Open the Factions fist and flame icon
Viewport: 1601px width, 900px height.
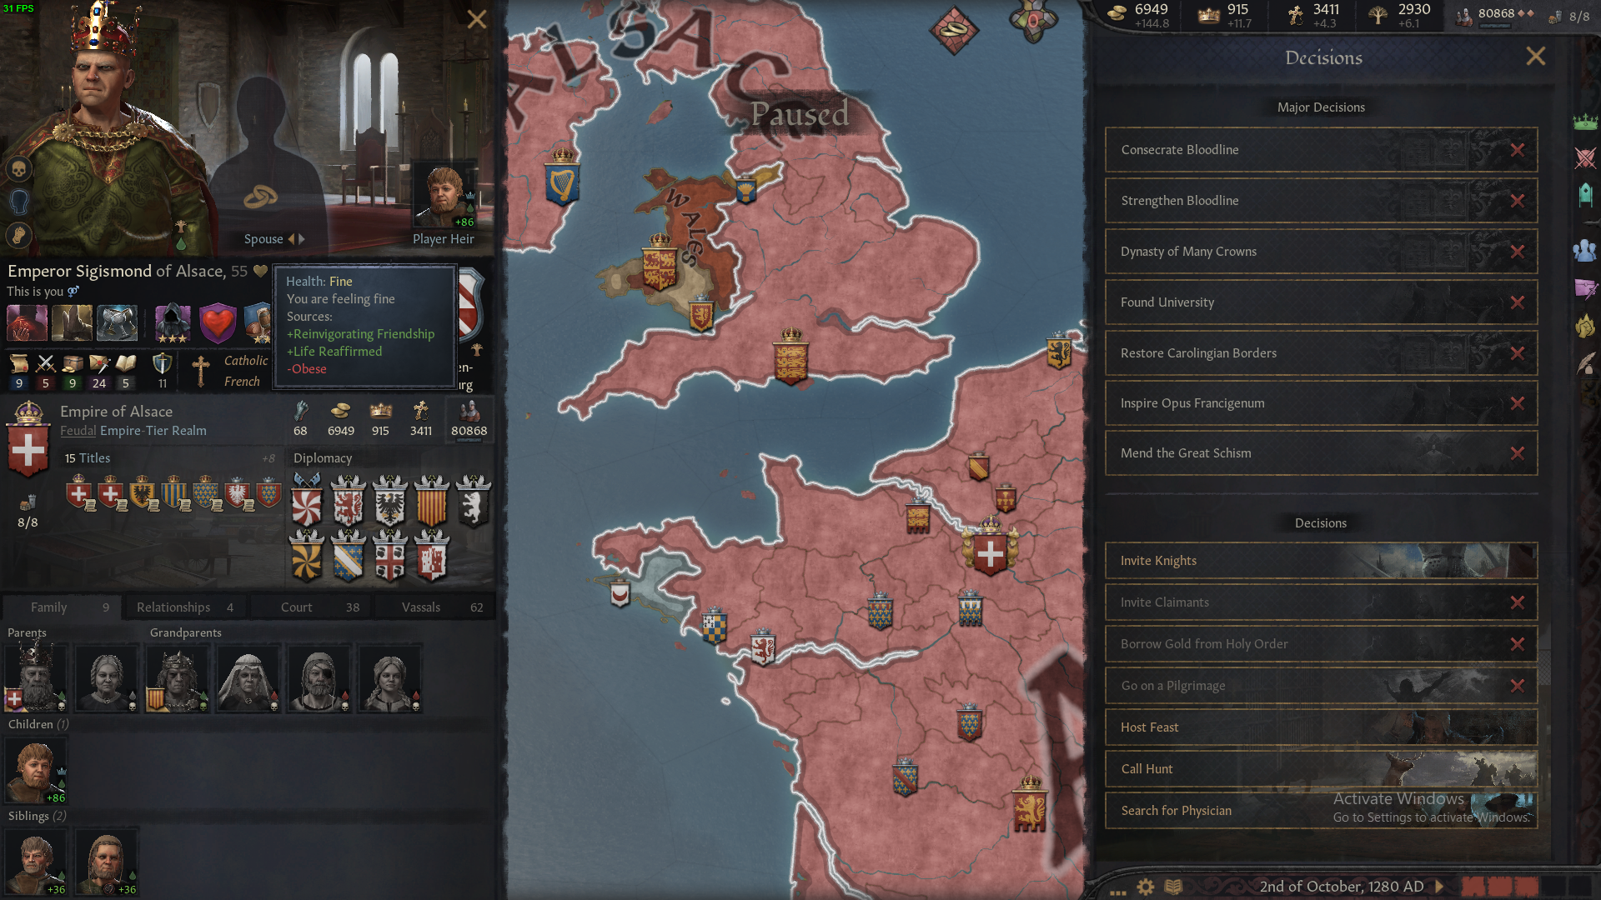point(1585,326)
